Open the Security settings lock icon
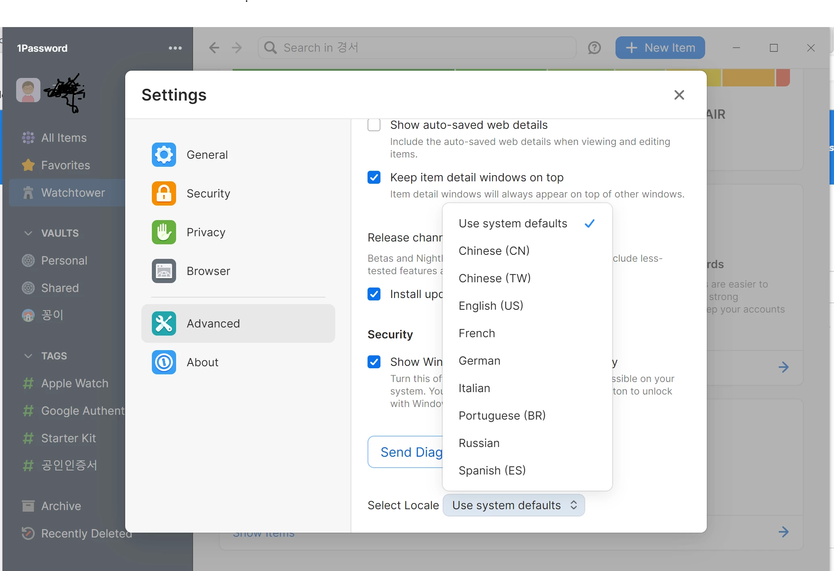 point(164,193)
